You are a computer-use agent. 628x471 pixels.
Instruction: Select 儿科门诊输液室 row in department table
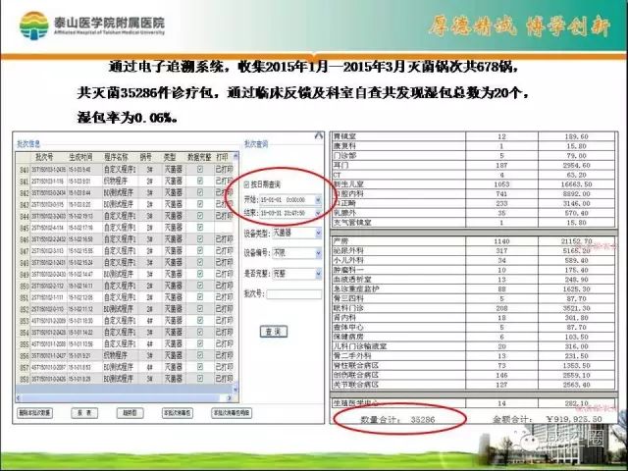point(473,346)
